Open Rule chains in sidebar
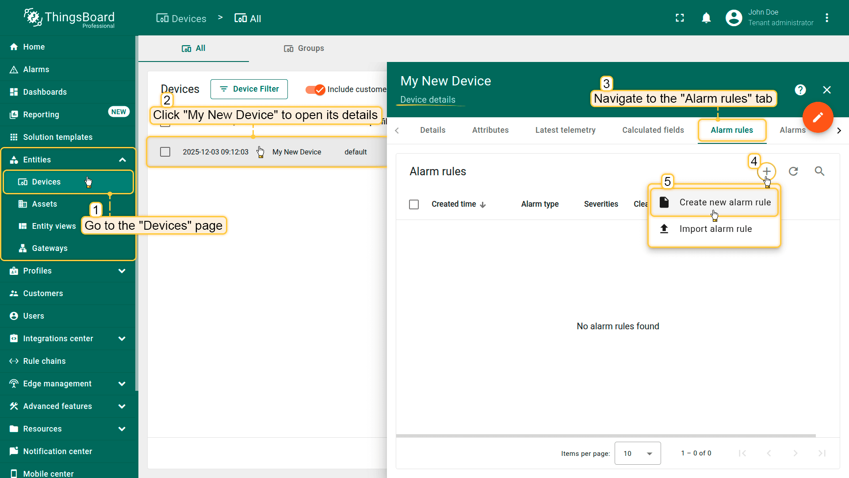 44,361
